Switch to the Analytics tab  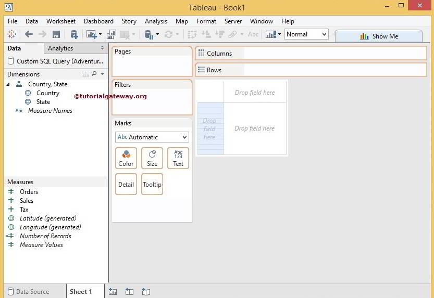click(x=60, y=48)
